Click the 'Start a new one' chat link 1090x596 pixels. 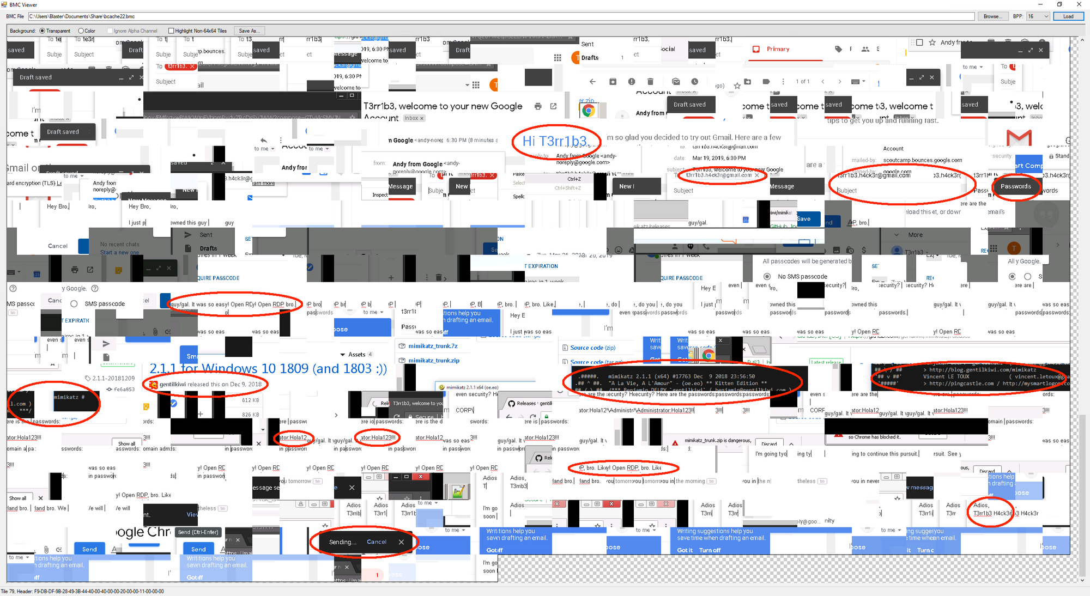coord(119,252)
